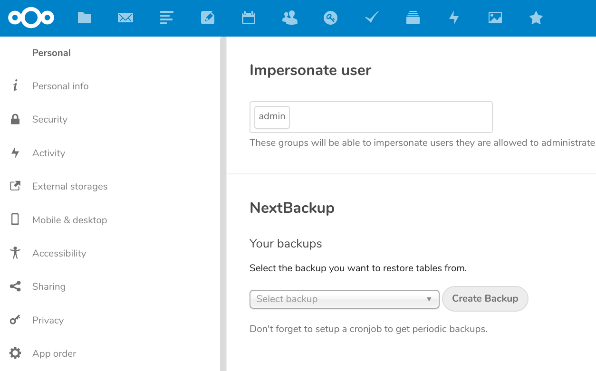Click the Impersonate user heading
This screenshot has width=596, height=371.
(x=310, y=70)
